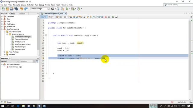This screenshot has width=193, height=108.
Task: Toggle Highlight Search in editor toolbar
Action: 81,17
